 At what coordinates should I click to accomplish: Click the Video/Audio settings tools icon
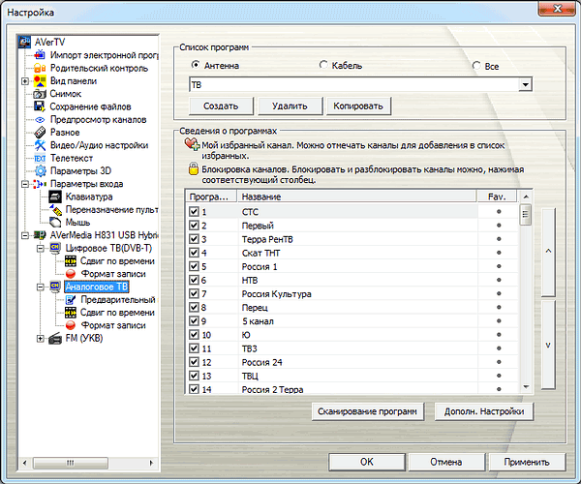pos(40,145)
